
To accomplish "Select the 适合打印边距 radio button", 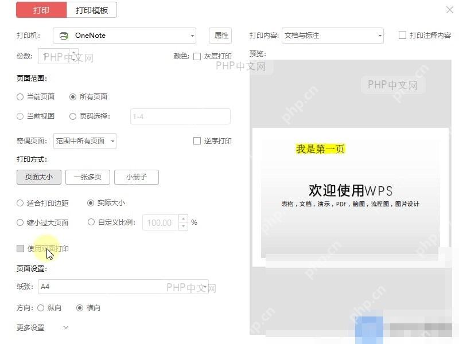I will (x=20, y=203).
